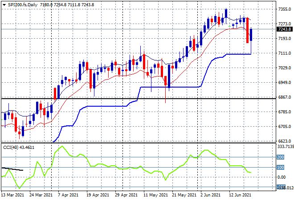
Task: Click the 6785.0 price axis label
Action: (285, 112)
